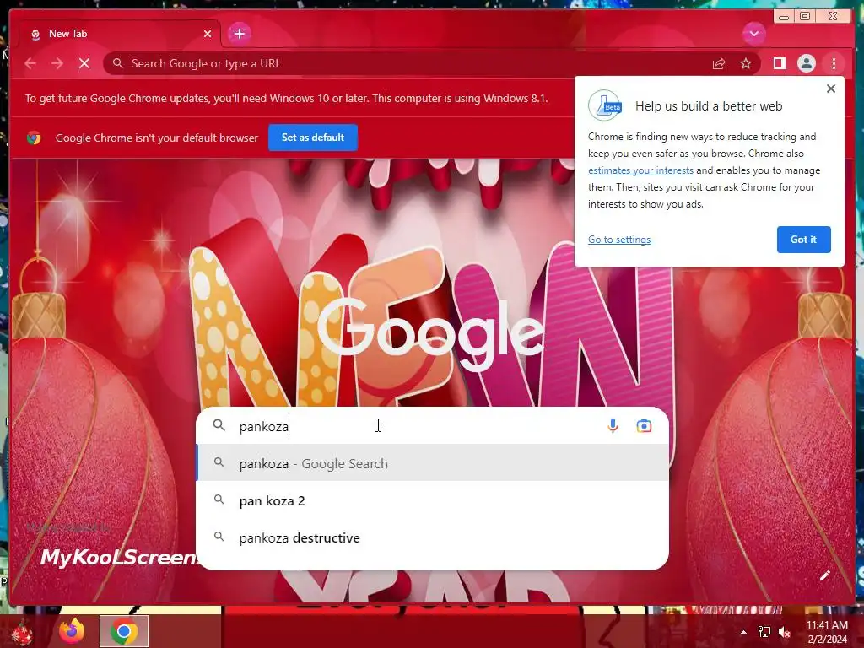Open the Chrome three-dot menu
Screen dimensions: 864x648
(x=834, y=63)
